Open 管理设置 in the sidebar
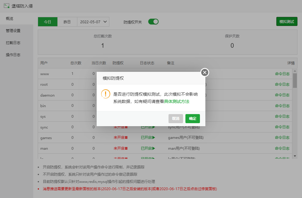Image resolution: width=302 pixels, height=198 pixels. pyautogui.click(x=13, y=31)
